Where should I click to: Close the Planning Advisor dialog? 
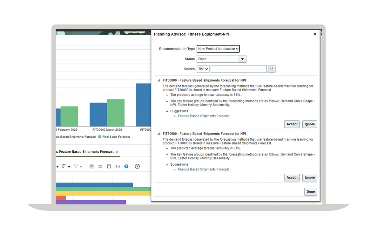pos(315,34)
